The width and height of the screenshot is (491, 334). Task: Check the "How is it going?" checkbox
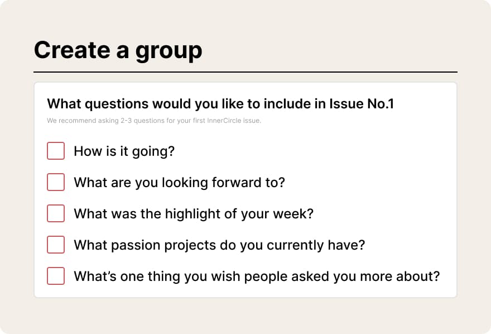[56, 151]
